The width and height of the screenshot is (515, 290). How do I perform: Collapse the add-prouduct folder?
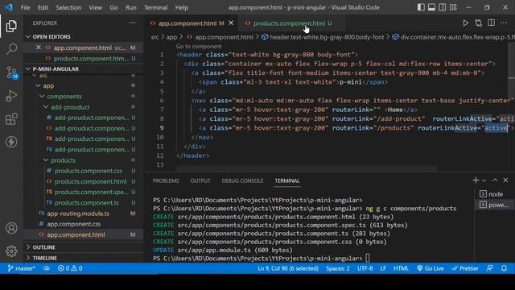(x=84, y=107)
